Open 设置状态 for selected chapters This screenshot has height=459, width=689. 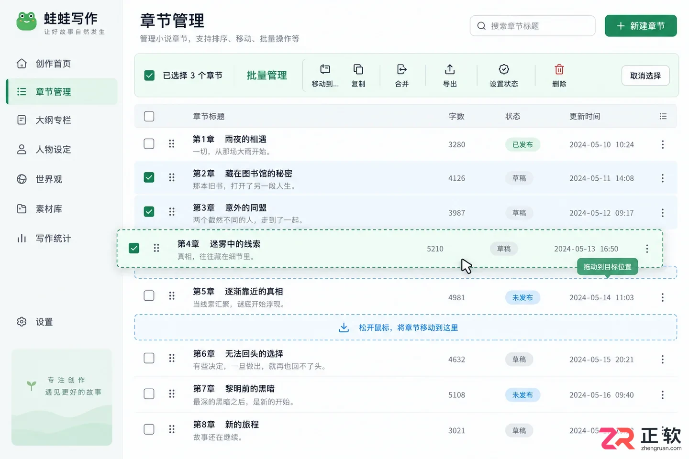504,76
